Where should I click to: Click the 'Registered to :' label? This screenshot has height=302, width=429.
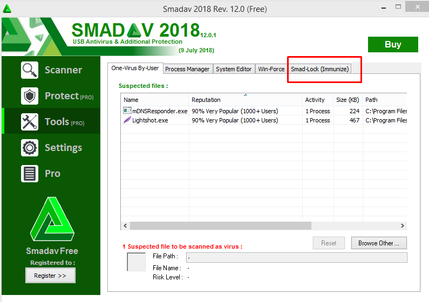pos(52,263)
